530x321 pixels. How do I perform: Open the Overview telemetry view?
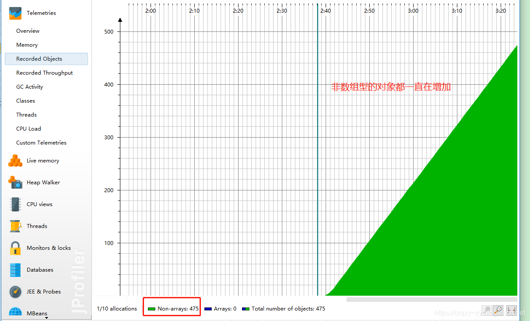[28, 31]
